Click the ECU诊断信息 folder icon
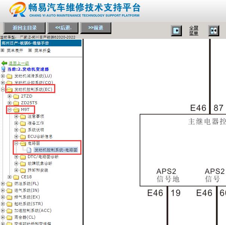The width and height of the screenshot is (226, 225). 23,137
